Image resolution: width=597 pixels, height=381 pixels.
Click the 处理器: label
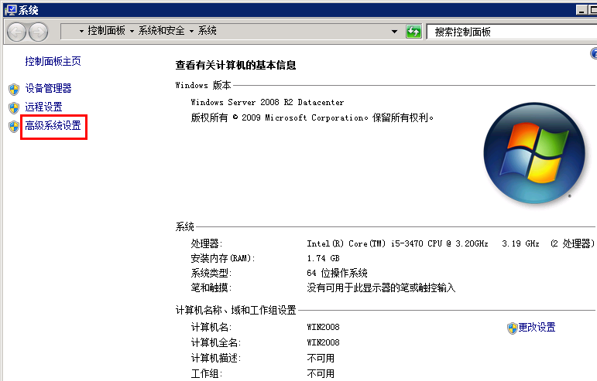click(207, 243)
